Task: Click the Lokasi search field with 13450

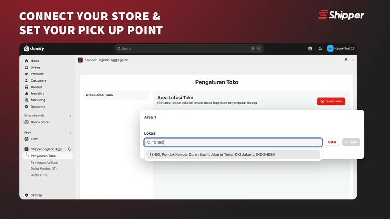Action: click(234, 142)
